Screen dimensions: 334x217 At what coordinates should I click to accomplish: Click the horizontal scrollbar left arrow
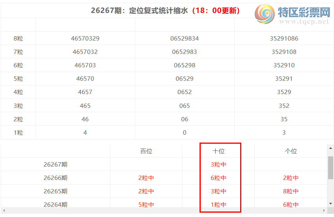[x=4, y=210]
